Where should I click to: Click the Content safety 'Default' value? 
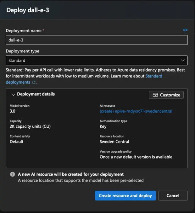tap(17, 142)
